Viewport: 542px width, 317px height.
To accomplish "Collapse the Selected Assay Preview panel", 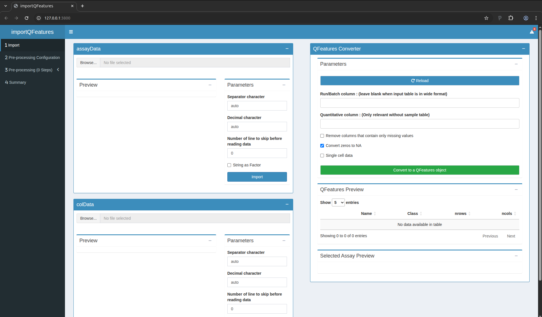I will click(x=516, y=256).
